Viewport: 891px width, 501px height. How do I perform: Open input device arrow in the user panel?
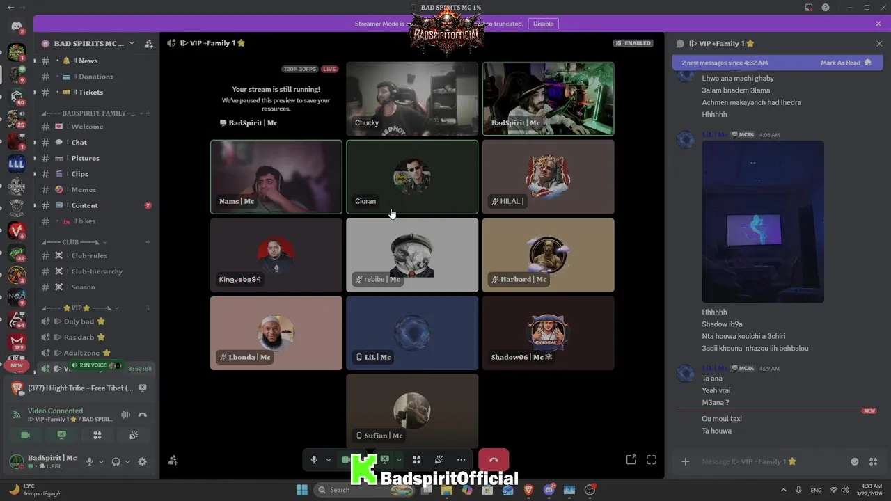(101, 461)
